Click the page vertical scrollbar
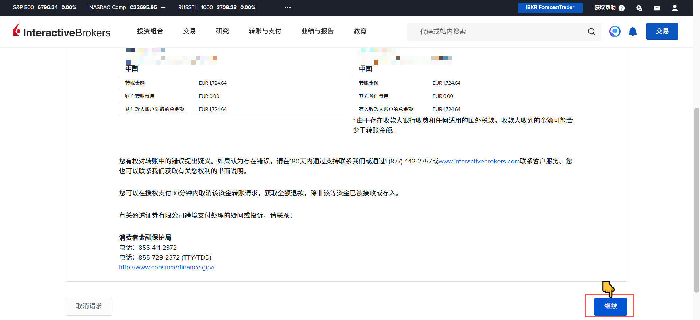 (x=696, y=200)
